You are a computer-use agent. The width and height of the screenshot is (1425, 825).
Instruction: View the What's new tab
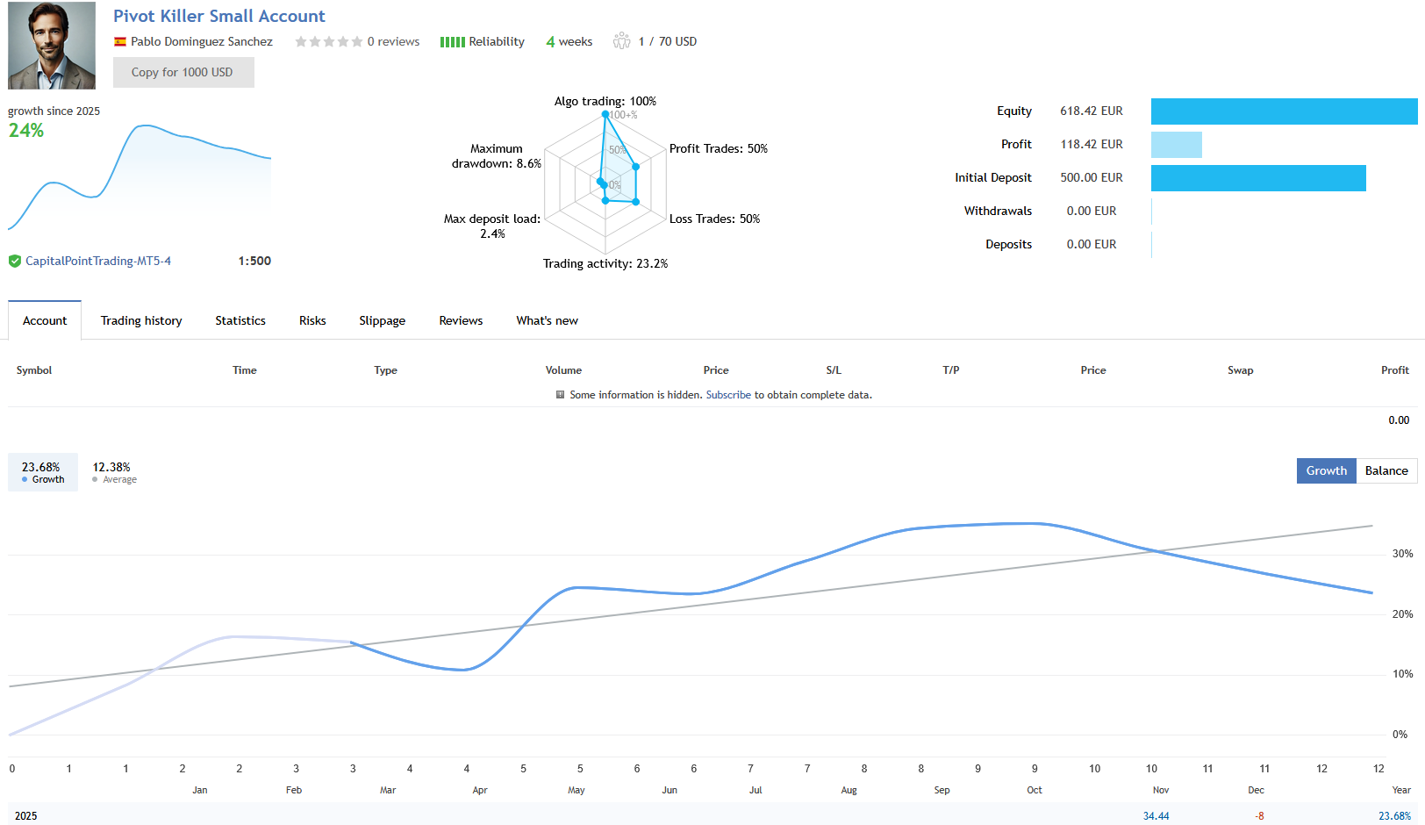pyautogui.click(x=547, y=320)
